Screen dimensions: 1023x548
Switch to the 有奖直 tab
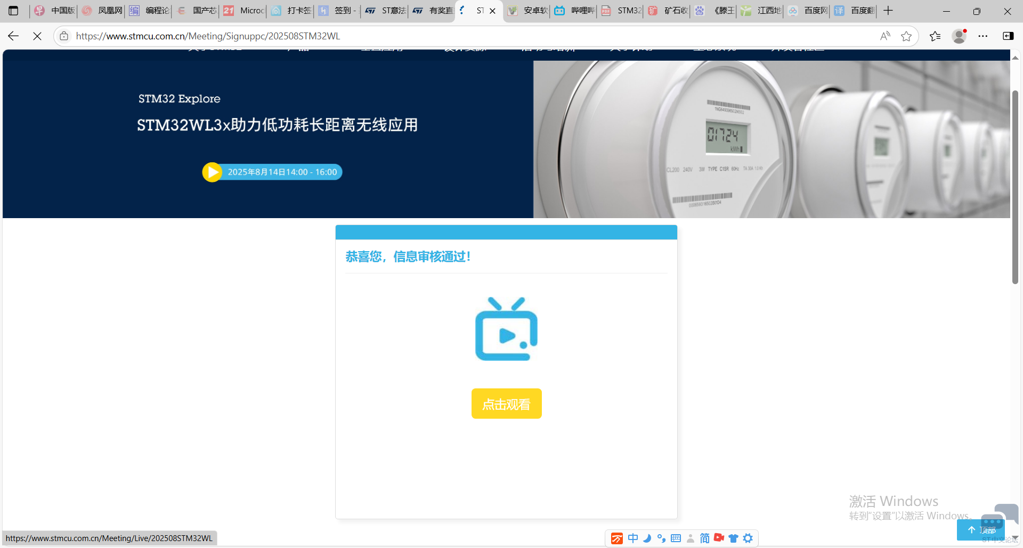coord(432,11)
